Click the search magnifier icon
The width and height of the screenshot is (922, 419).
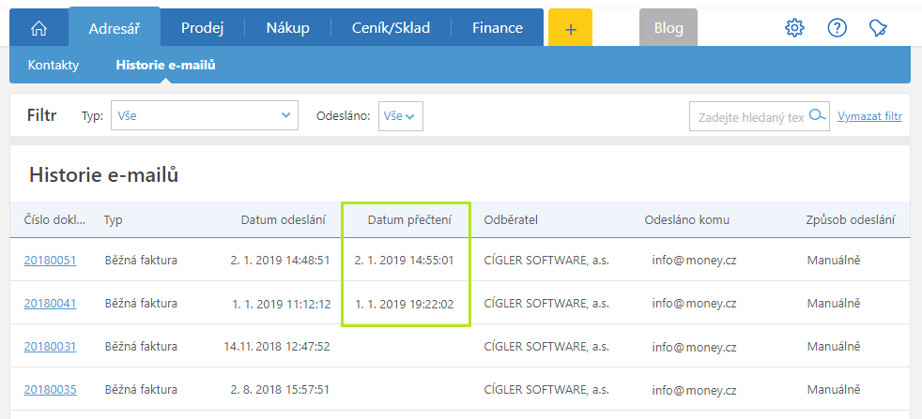click(818, 115)
